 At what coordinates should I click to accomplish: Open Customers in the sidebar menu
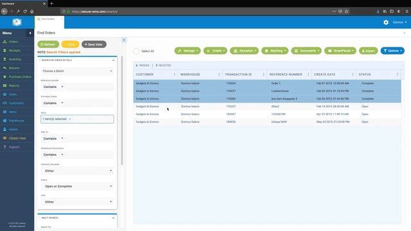(16, 103)
